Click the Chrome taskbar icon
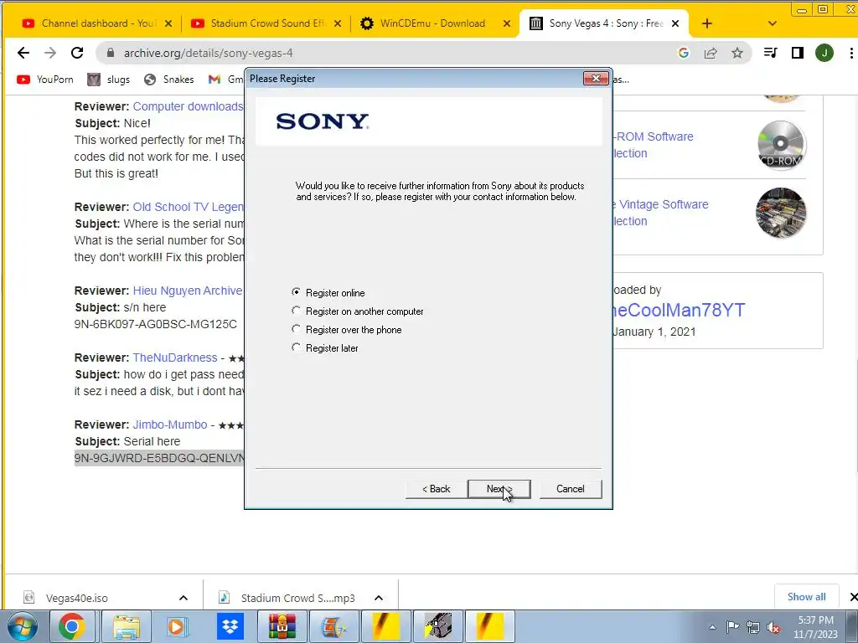This screenshot has height=643, width=858. 72,626
